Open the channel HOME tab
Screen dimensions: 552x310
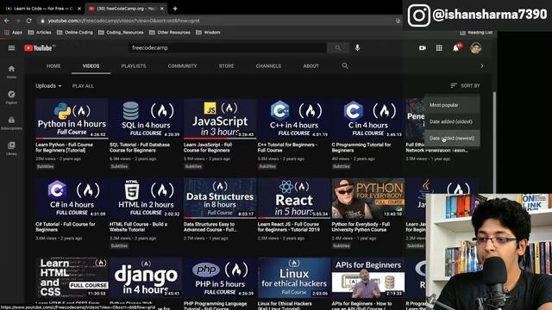point(53,65)
